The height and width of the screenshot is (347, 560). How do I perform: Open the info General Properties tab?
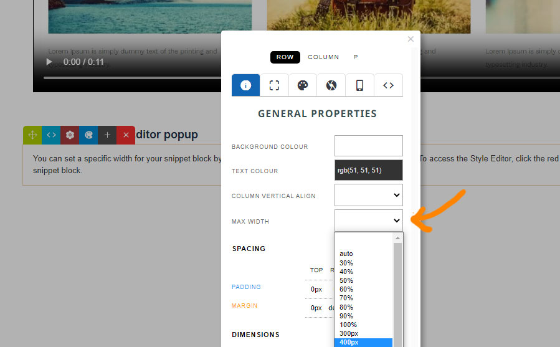click(x=245, y=85)
